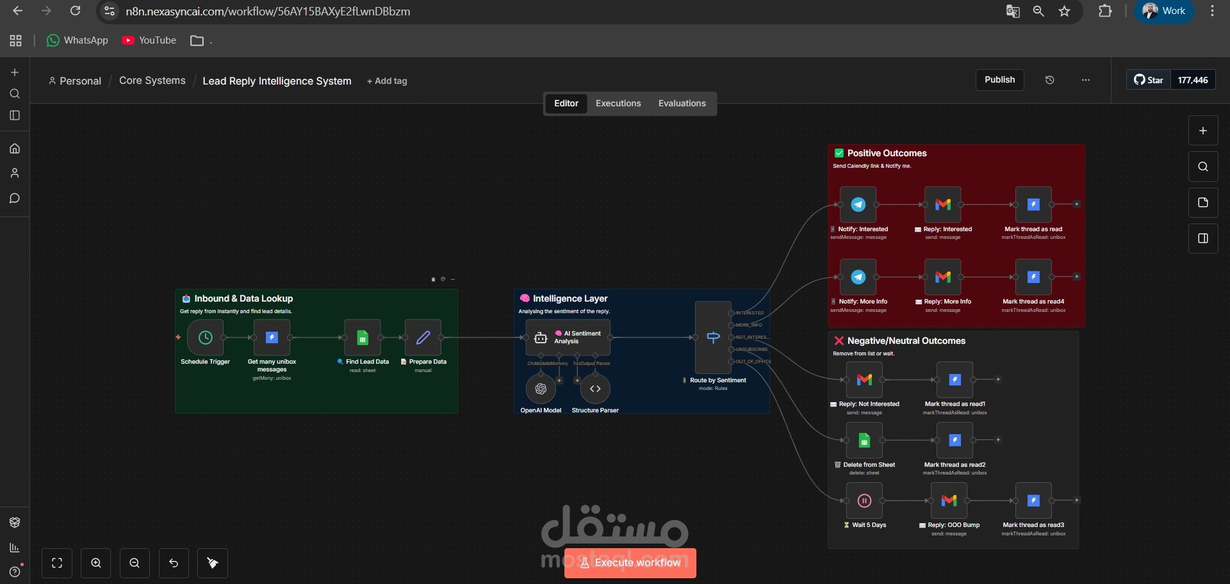The height and width of the screenshot is (584, 1230).
Task: Select the Route by Sentiment switch node
Action: click(713, 337)
